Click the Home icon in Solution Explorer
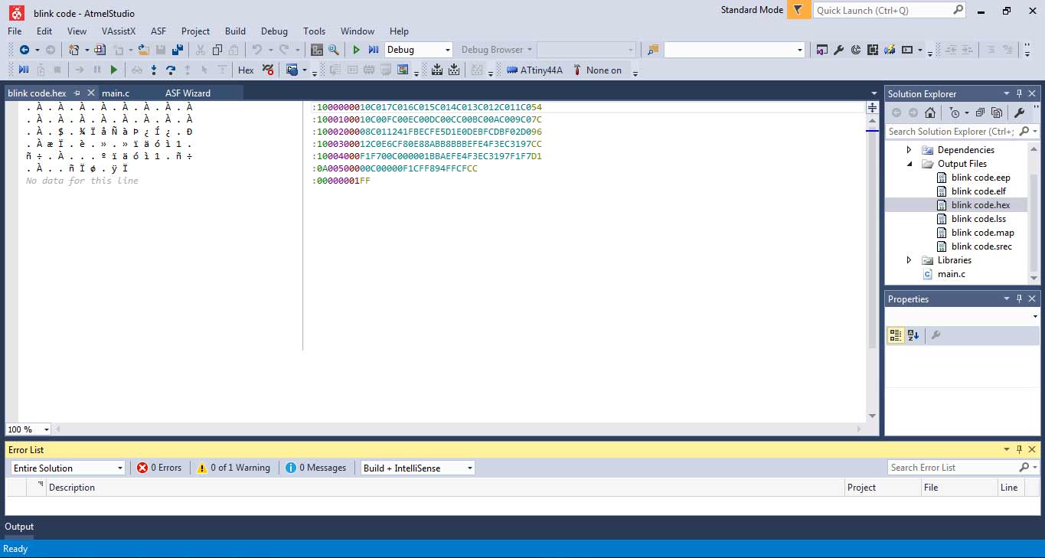The height and width of the screenshot is (558, 1045). click(x=930, y=113)
